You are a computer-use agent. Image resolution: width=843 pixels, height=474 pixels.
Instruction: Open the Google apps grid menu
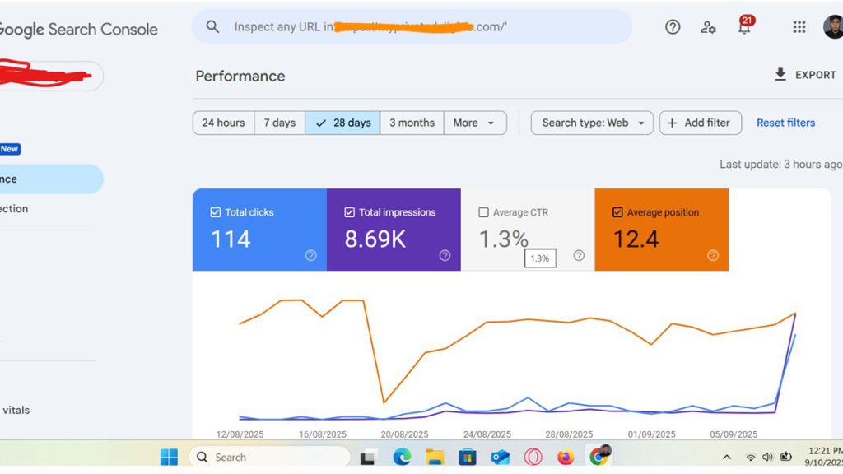(799, 26)
